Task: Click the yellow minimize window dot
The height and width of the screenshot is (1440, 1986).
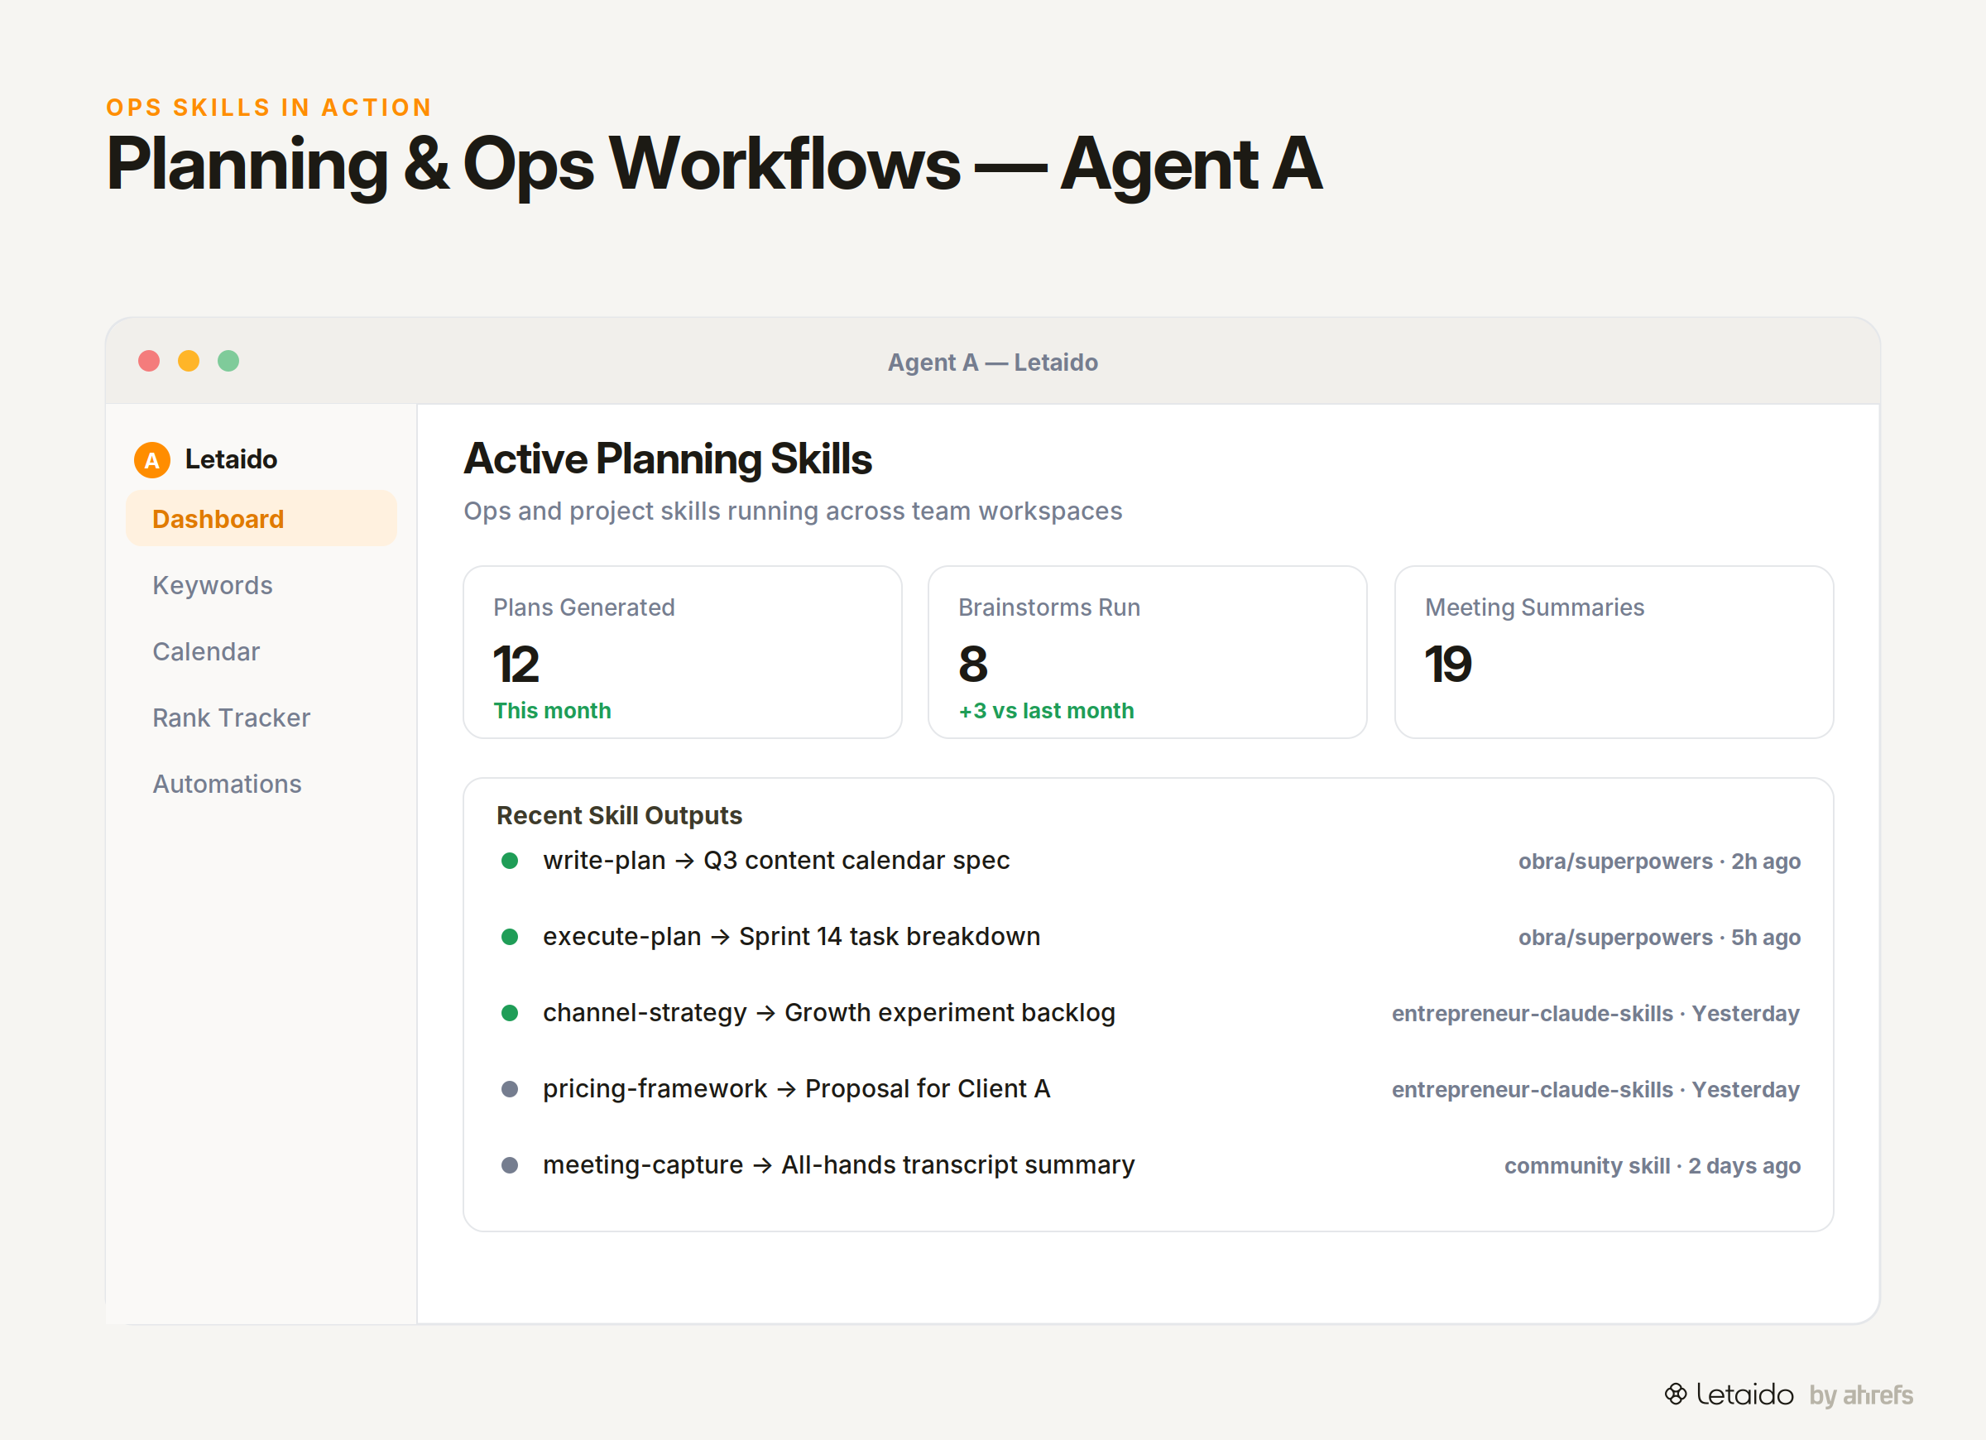Action: [x=189, y=361]
